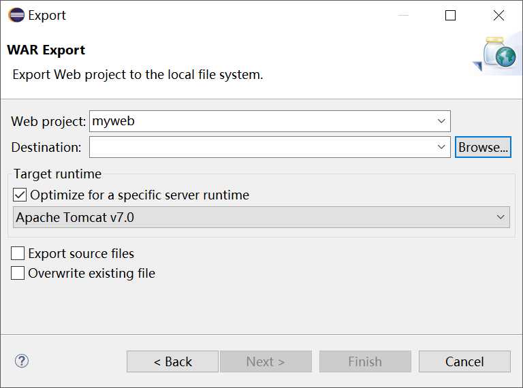Tick the Overwrite existing file checkbox

[17, 273]
